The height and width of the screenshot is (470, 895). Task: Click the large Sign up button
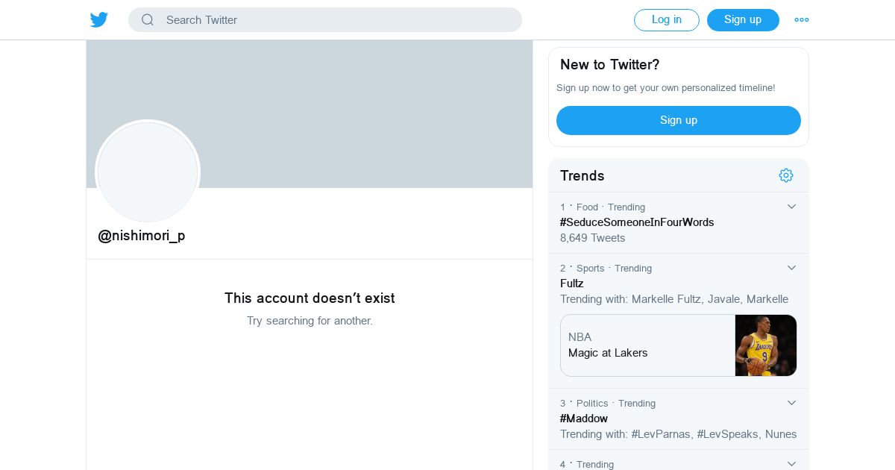pyautogui.click(x=678, y=120)
